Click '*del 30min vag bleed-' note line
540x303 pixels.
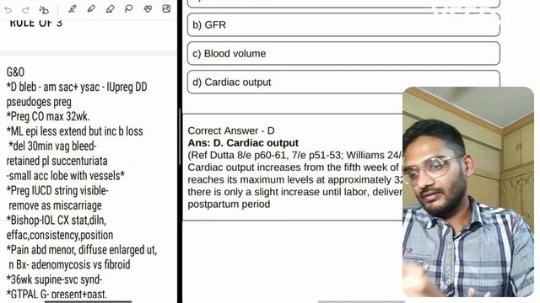52,146
